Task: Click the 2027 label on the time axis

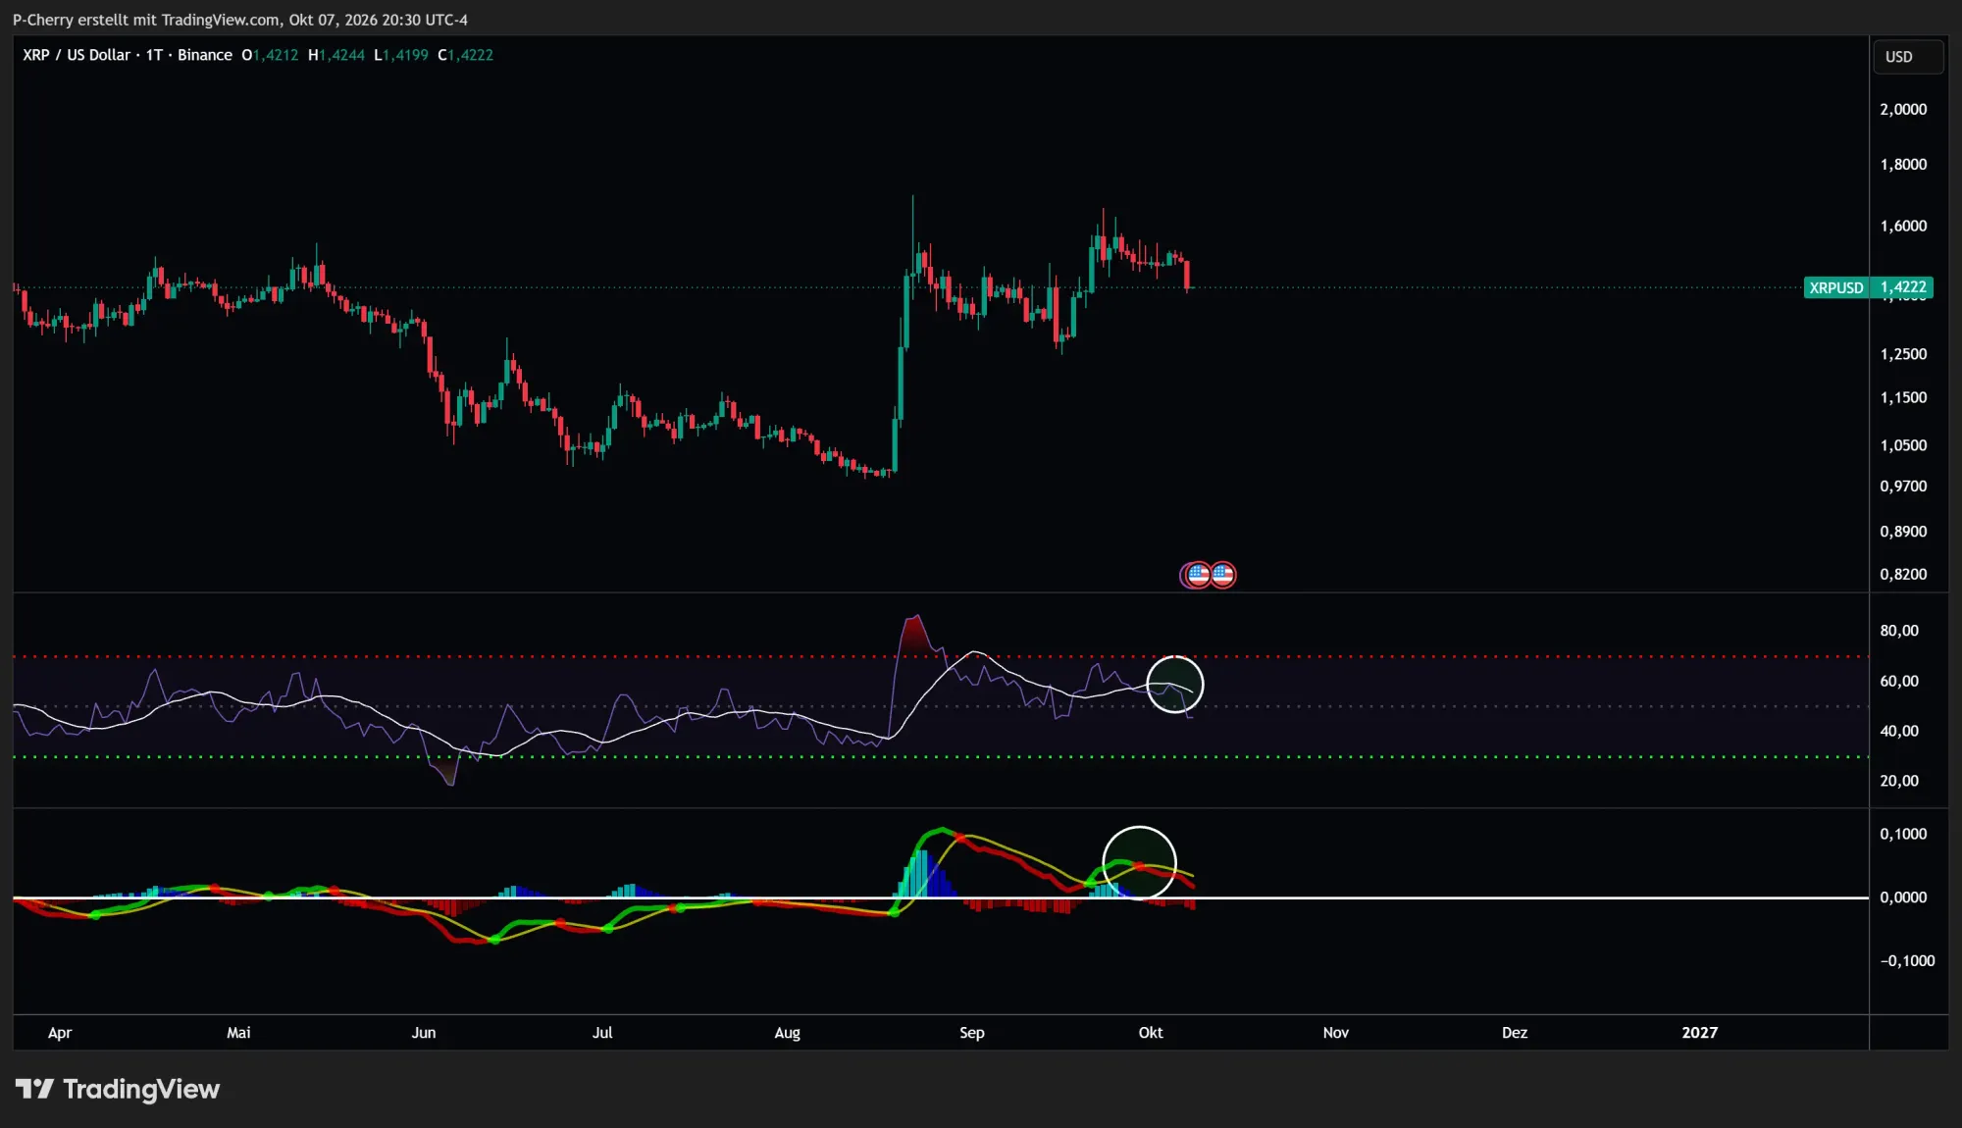Action: point(1700,1033)
